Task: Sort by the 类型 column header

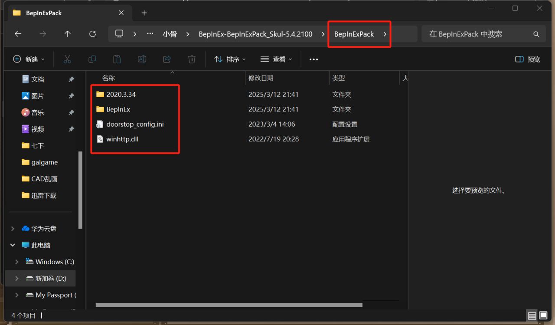Action: point(339,78)
